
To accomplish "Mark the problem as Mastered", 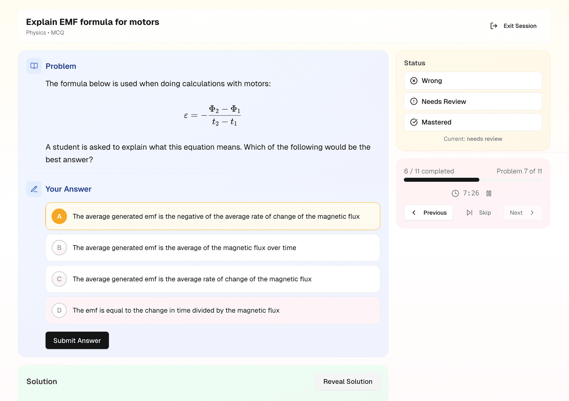I will pyautogui.click(x=472, y=122).
